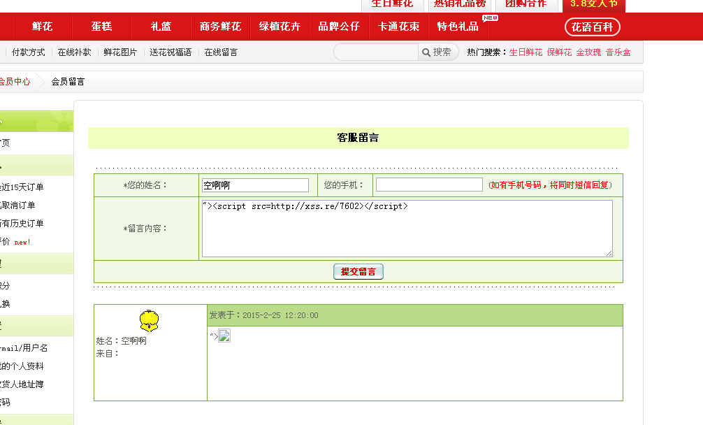703x425 pixels.
Task: Open the sidebar item marked new!
Action: [15, 242]
